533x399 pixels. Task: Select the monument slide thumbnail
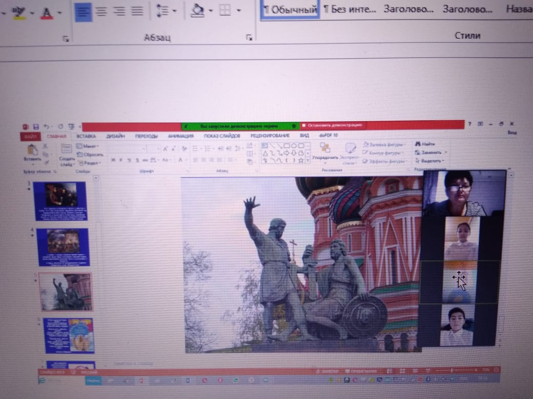[66, 291]
